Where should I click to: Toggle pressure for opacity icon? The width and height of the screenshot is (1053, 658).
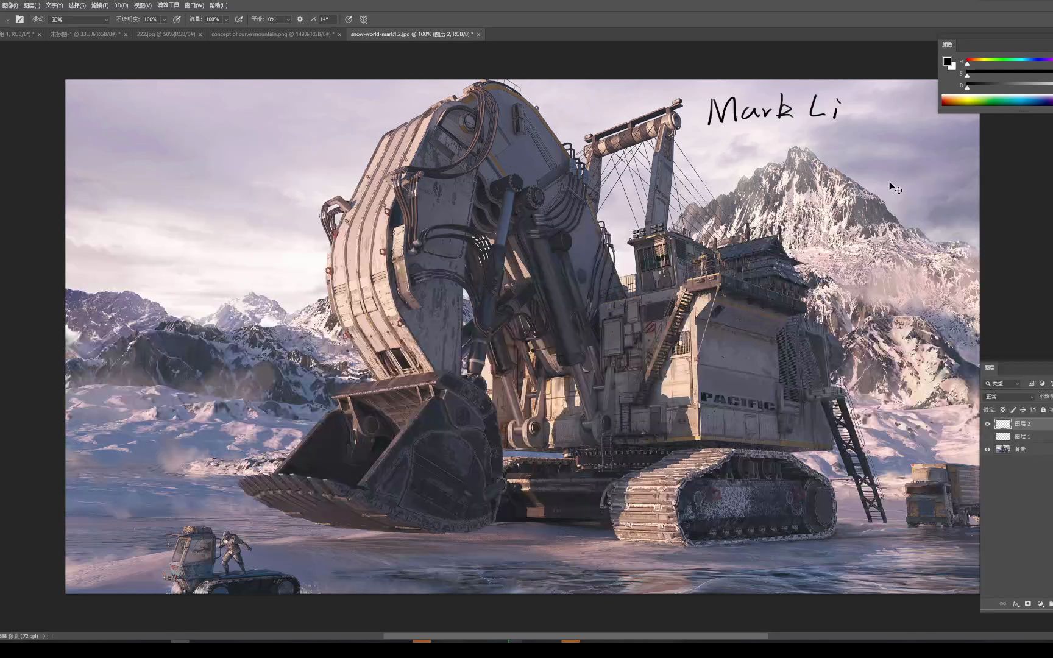pos(177,19)
